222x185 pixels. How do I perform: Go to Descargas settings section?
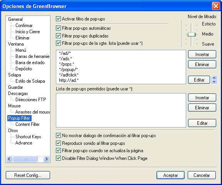tap(18, 93)
